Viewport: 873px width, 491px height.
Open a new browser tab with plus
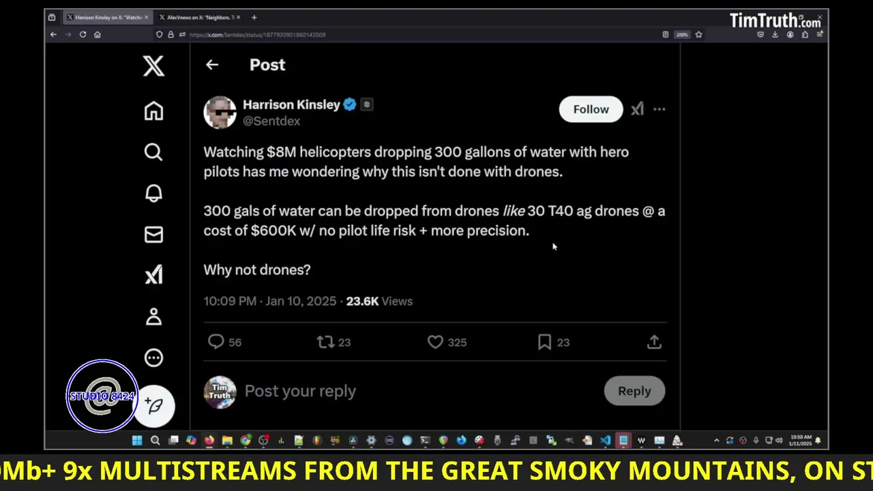[254, 17]
